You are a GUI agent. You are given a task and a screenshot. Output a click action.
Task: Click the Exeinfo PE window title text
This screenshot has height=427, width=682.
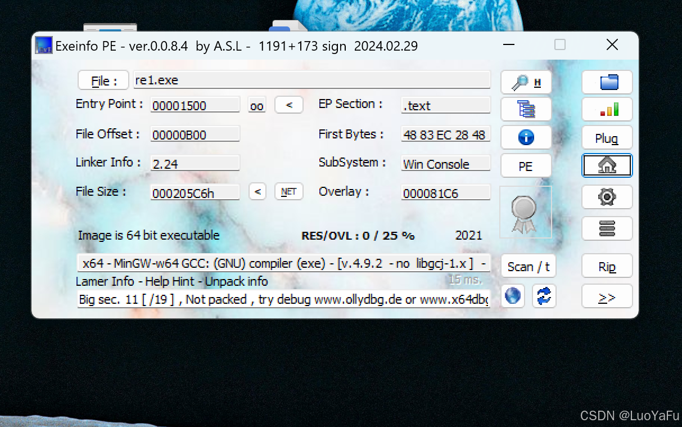pos(236,46)
